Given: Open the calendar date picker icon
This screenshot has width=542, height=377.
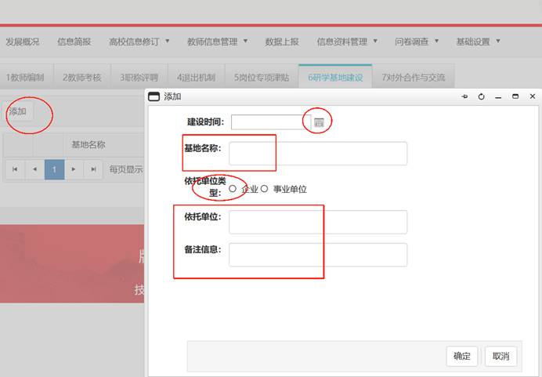Looking at the screenshot, I should coord(319,122).
